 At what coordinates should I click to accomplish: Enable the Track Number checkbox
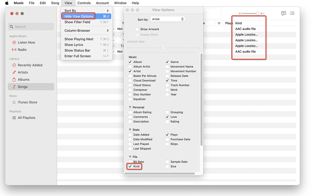pyautogui.click(x=167, y=85)
